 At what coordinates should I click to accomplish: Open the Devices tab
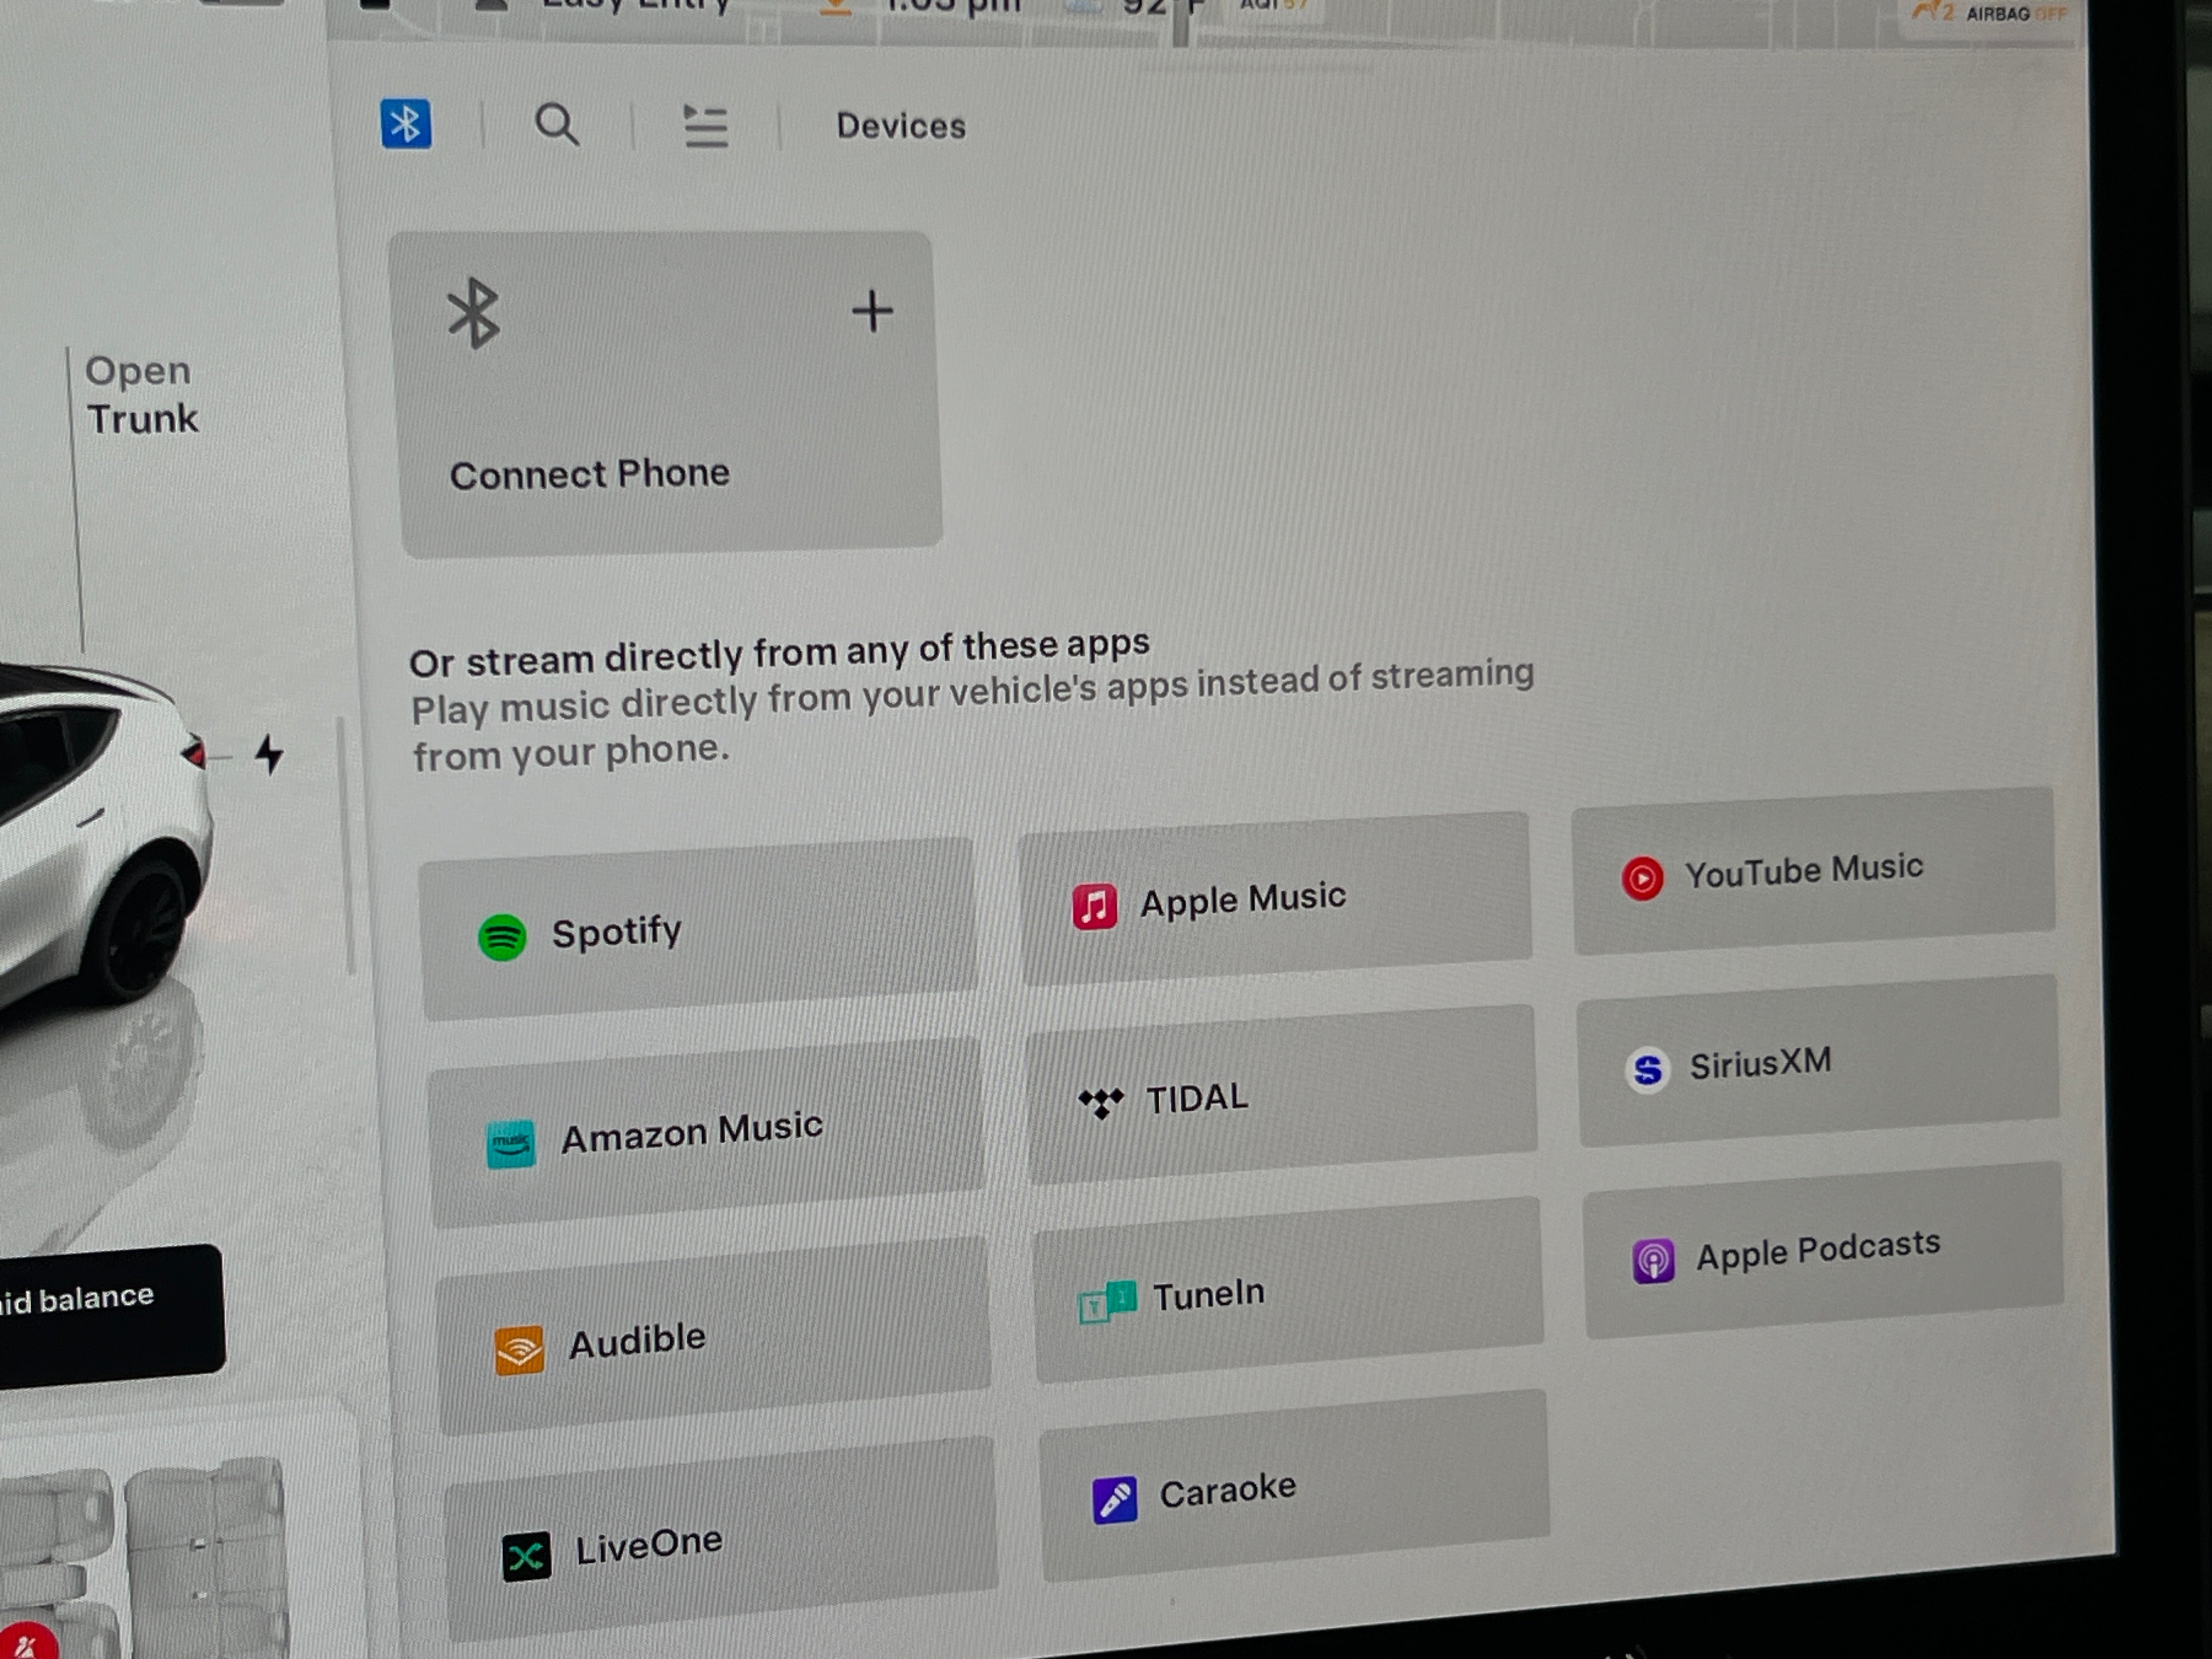(901, 126)
